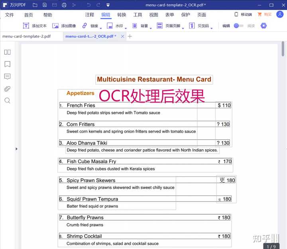Print document with the printer icon

[x=64, y=5]
